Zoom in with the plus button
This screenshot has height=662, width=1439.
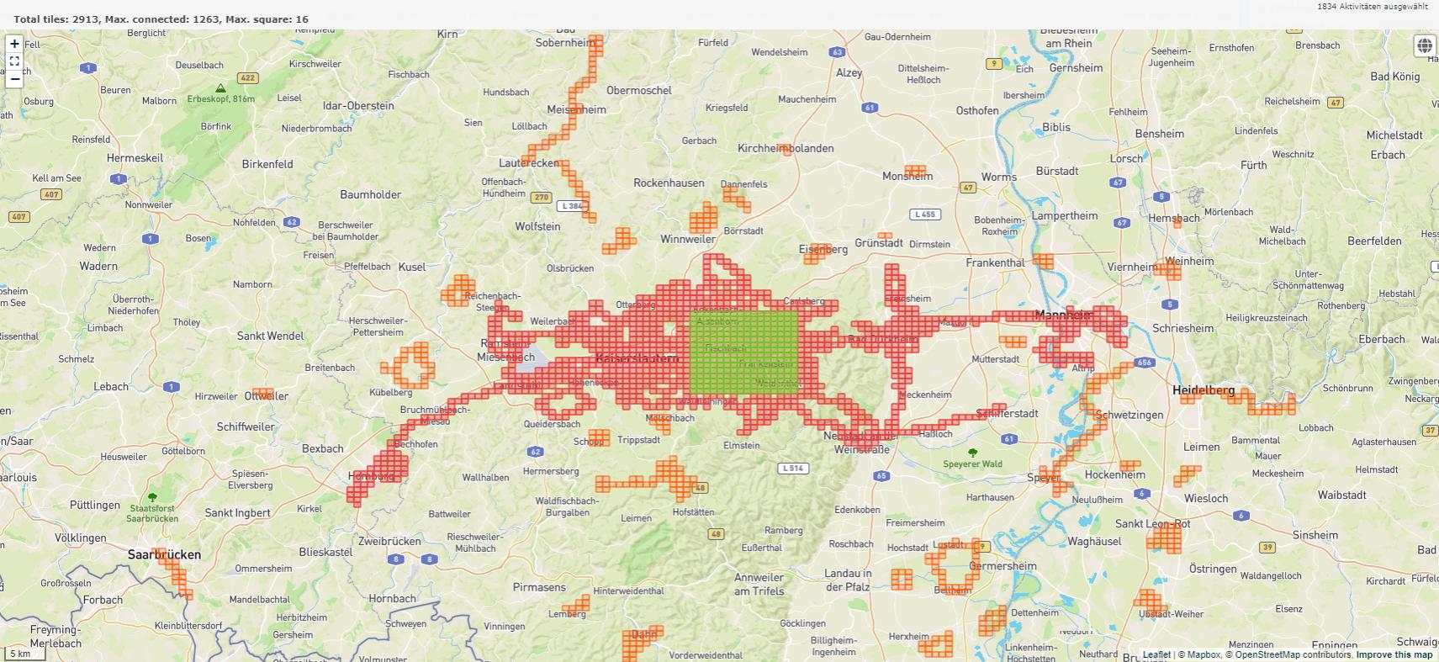coord(14,44)
